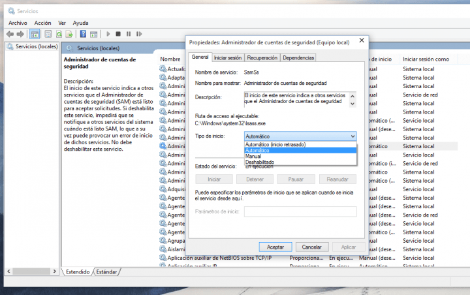The image size is (470, 295).
Task: Click Proporciona... cell in NetBIOS row
Action: click(x=306, y=258)
